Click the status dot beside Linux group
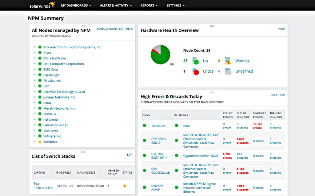315x196 pixels. click(40, 103)
